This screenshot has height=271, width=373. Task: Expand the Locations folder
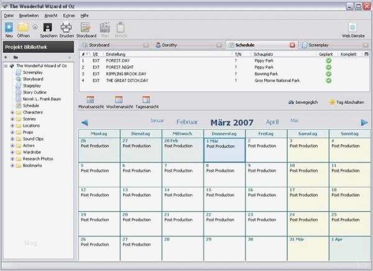tap(12, 126)
